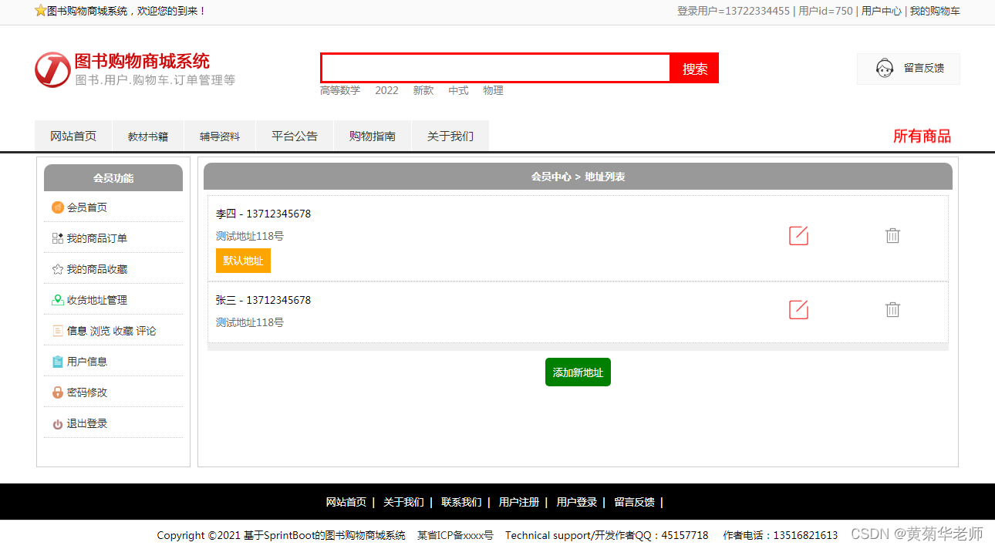This screenshot has height=549, width=995.
Task: Click the clipboard icon beside 用户信息
Action: click(58, 362)
